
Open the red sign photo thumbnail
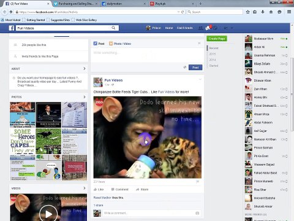pyautogui.click(x=74, y=168)
